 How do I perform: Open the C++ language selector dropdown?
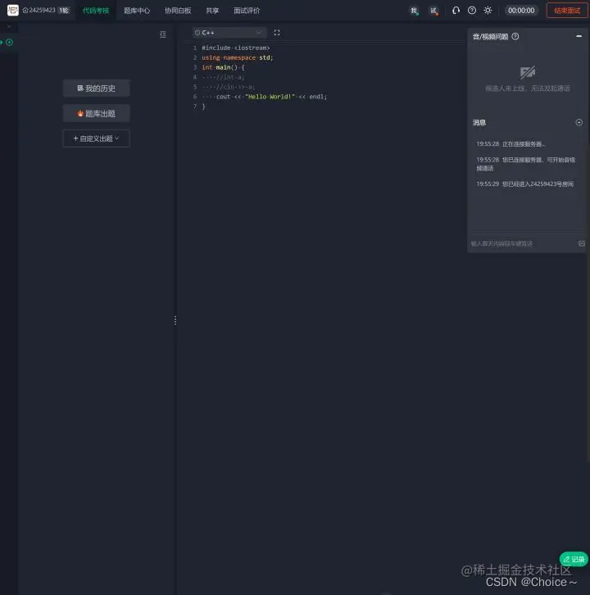click(229, 33)
